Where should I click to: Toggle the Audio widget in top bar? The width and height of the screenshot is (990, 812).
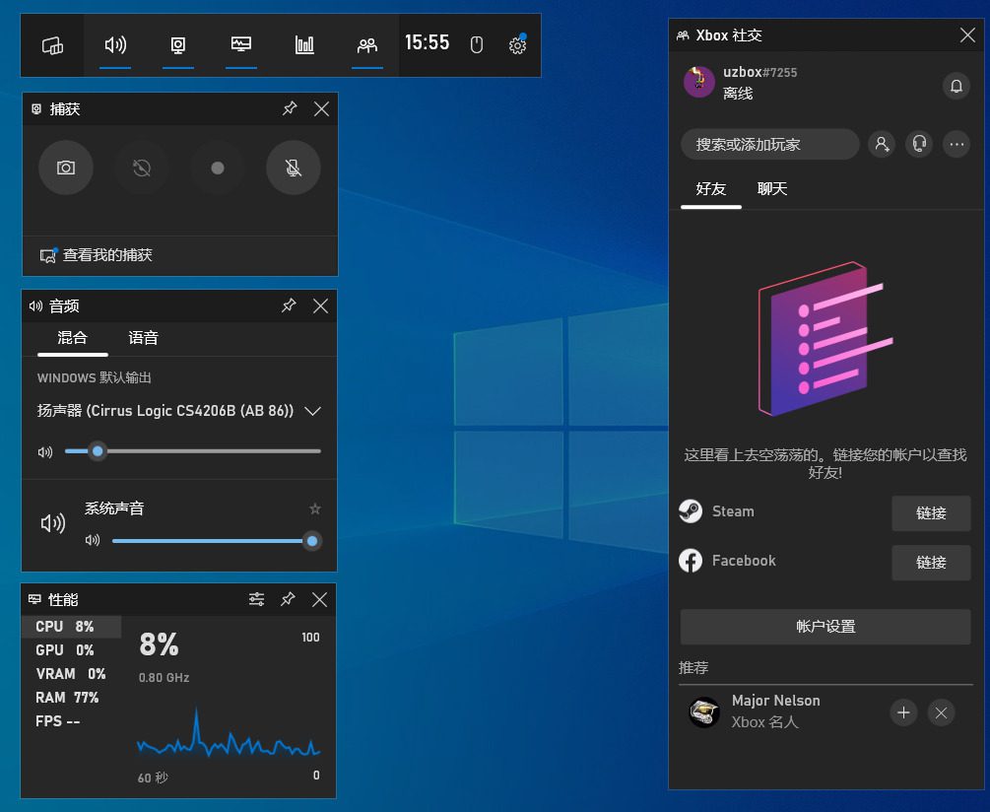(115, 45)
